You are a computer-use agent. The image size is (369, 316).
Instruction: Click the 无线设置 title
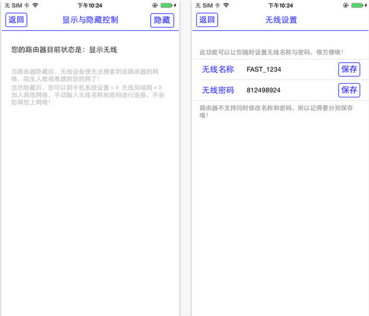tap(281, 20)
